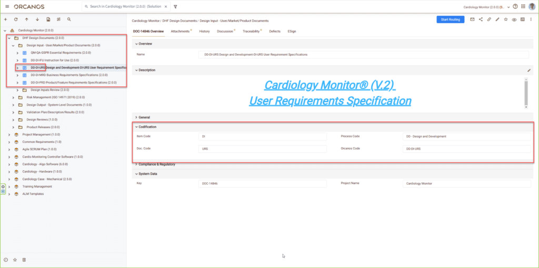Collapse the System Data section
Image resolution: width=539 pixels, height=268 pixels.
pyautogui.click(x=136, y=174)
